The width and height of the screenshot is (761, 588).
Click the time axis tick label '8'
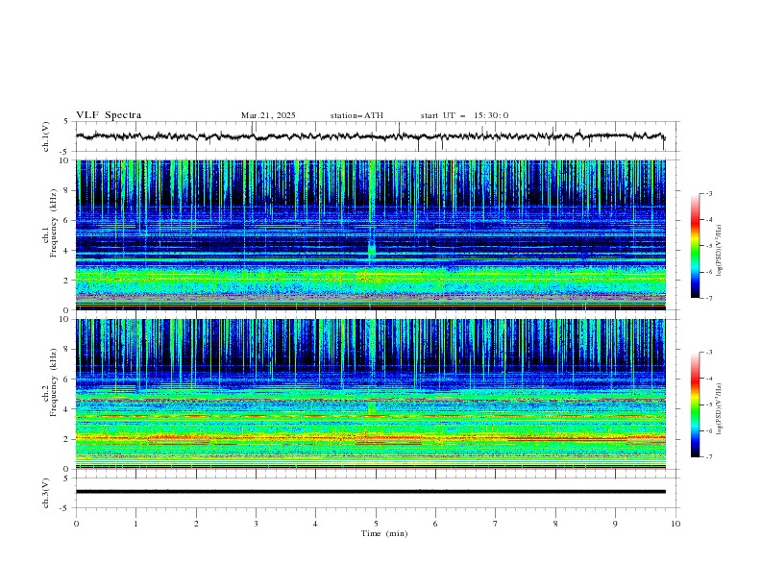coord(555,524)
